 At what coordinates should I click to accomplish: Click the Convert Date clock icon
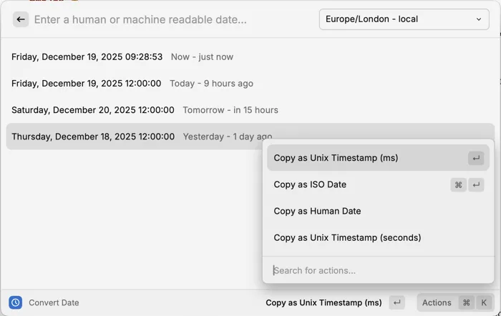[16, 302]
